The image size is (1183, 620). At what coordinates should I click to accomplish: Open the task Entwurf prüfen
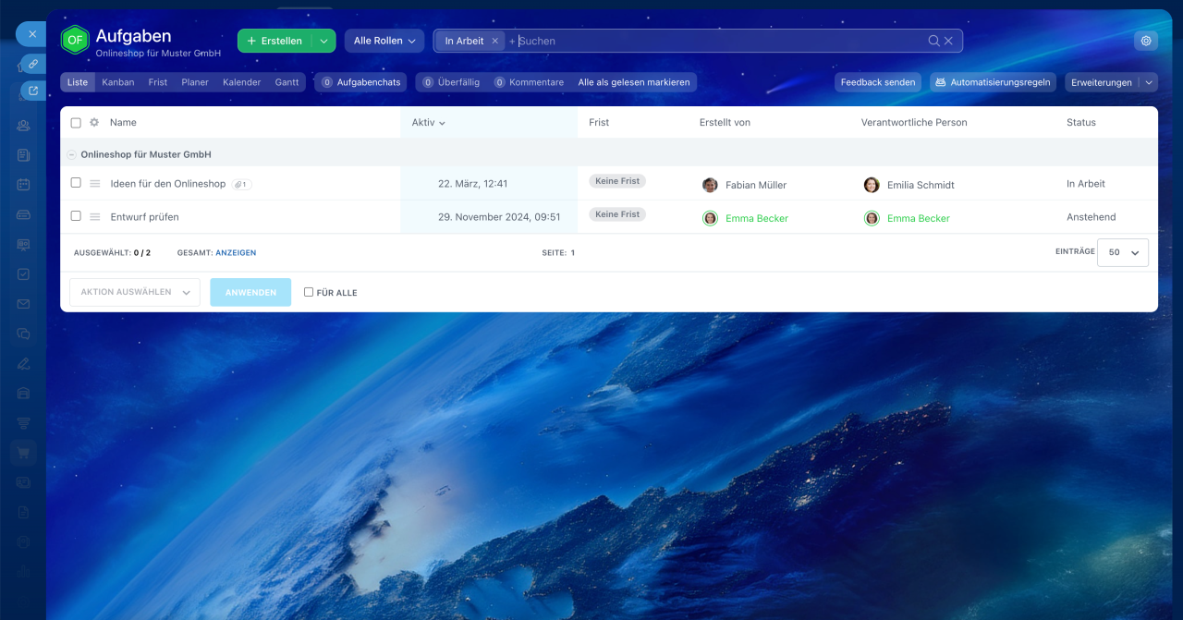144,217
